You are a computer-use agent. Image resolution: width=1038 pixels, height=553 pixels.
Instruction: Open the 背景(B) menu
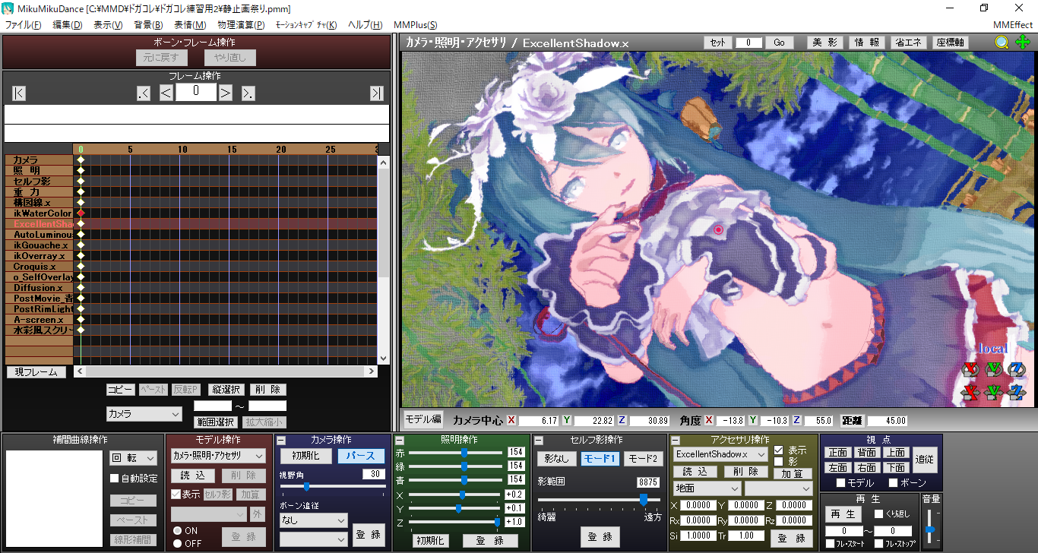[x=148, y=25]
